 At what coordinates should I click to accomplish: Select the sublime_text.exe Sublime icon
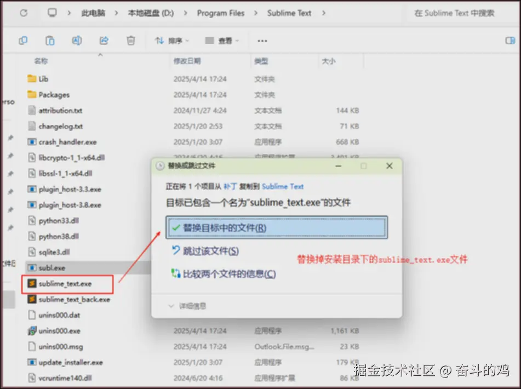pos(32,283)
